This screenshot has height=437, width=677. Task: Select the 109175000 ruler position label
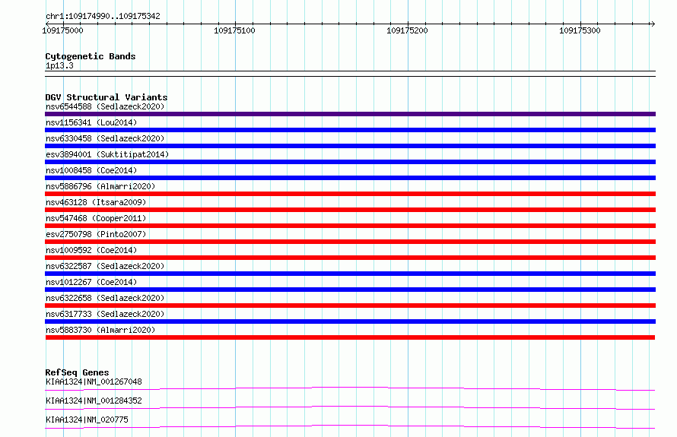point(62,30)
